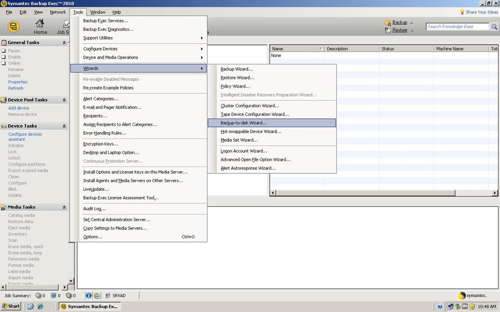Screen dimensions: 500x312
Task: Open Internet Explorer from quick launch
Action: click(40, 306)
